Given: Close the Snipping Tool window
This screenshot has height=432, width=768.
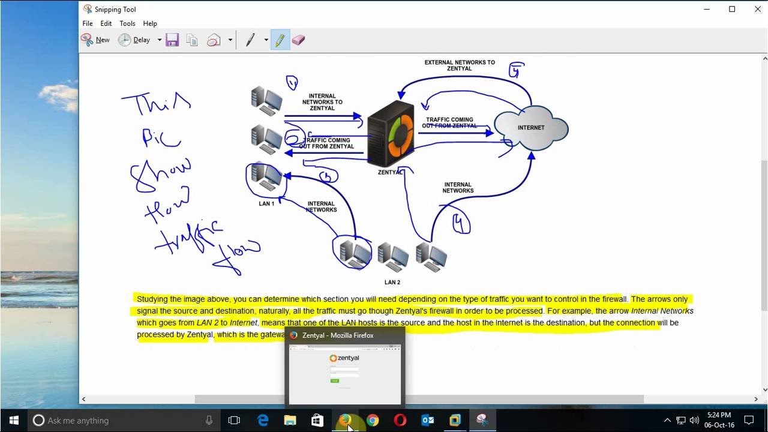Looking at the screenshot, I should point(758,9).
